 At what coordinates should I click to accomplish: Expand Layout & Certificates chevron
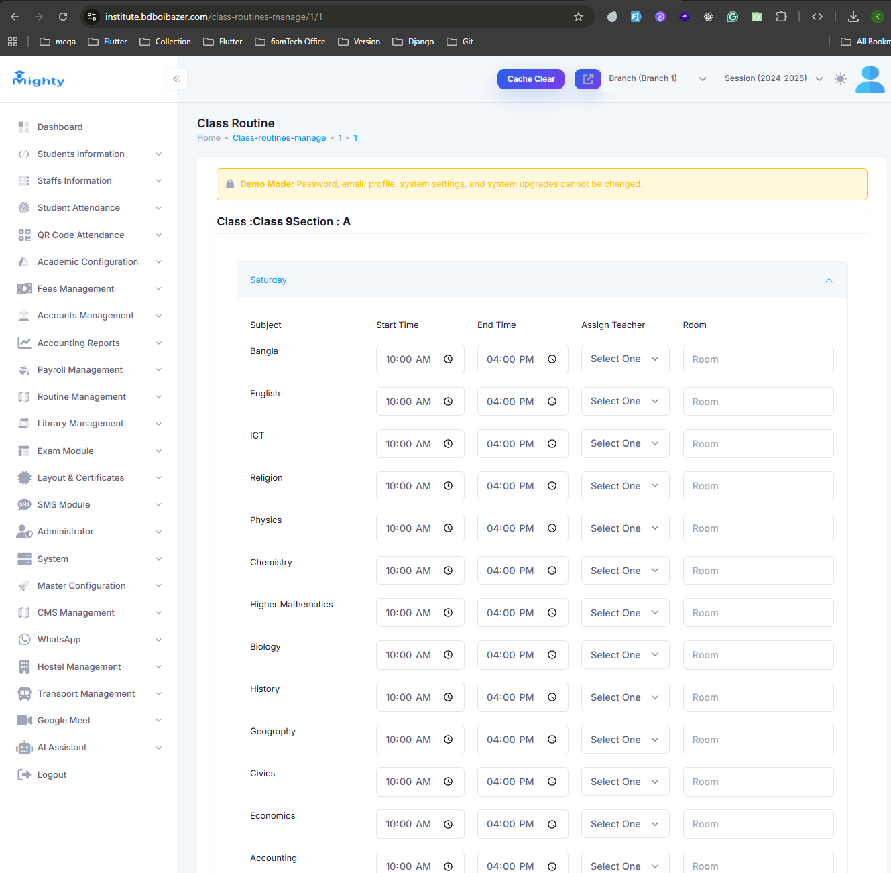point(159,478)
